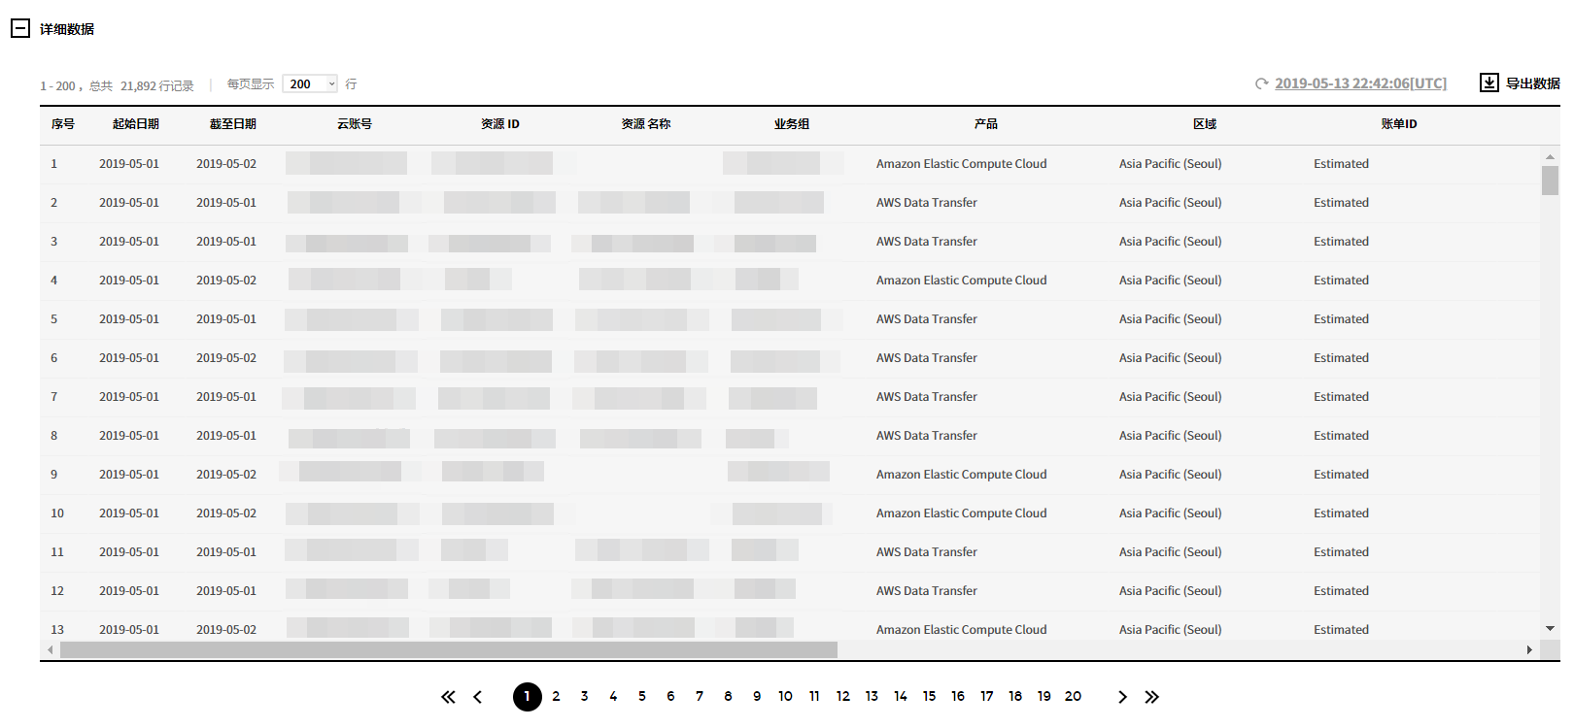
Task: Click the vertical scrollbar thumb
Action: tap(1550, 181)
